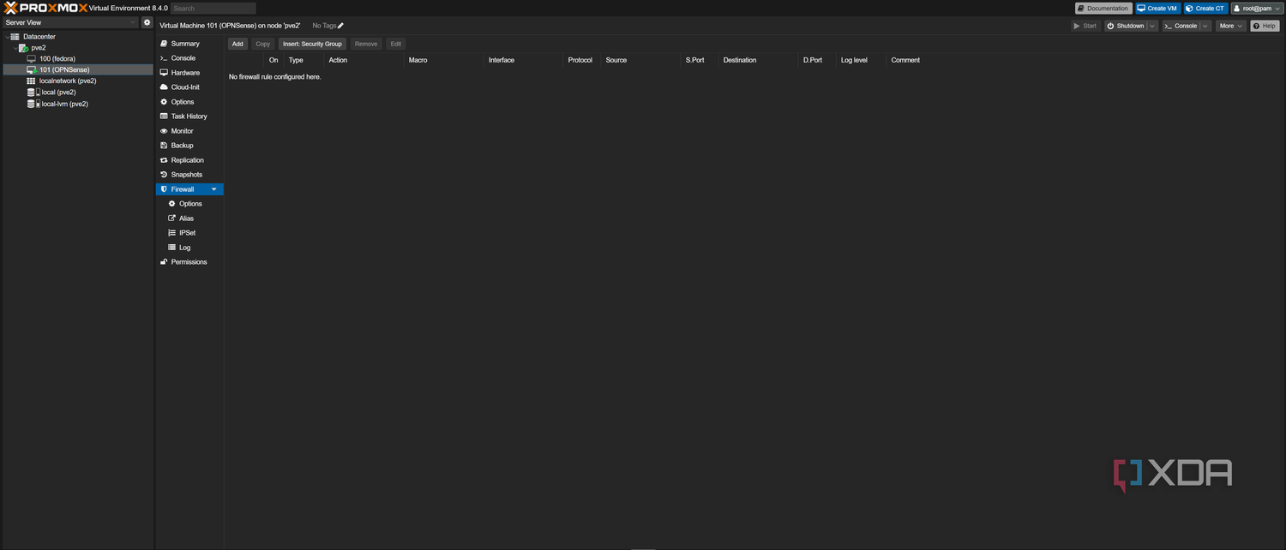Open the Hardware section
The width and height of the screenshot is (1286, 550).
coord(185,73)
